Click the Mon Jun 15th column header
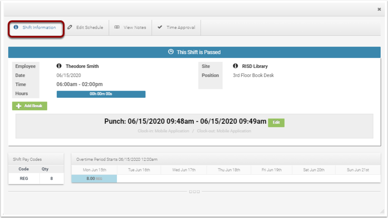Viewport: 388px width, 218px height. (x=94, y=170)
